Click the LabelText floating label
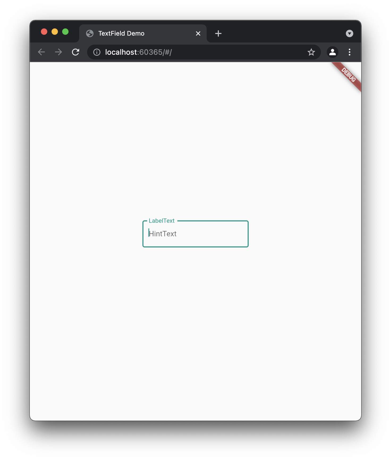The width and height of the screenshot is (391, 460). 161,221
